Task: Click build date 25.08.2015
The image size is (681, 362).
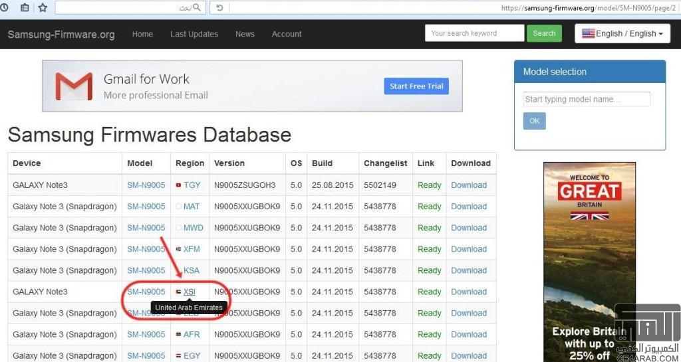Action: [333, 185]
